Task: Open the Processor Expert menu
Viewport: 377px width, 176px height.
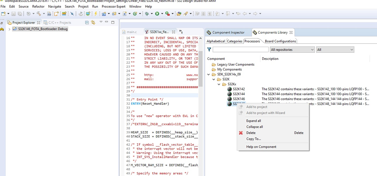Action: (114, 6)
